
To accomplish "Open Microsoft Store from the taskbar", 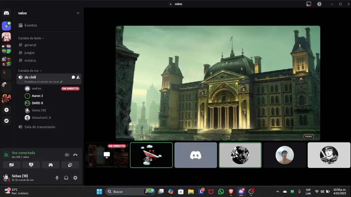I will point(181,192).
